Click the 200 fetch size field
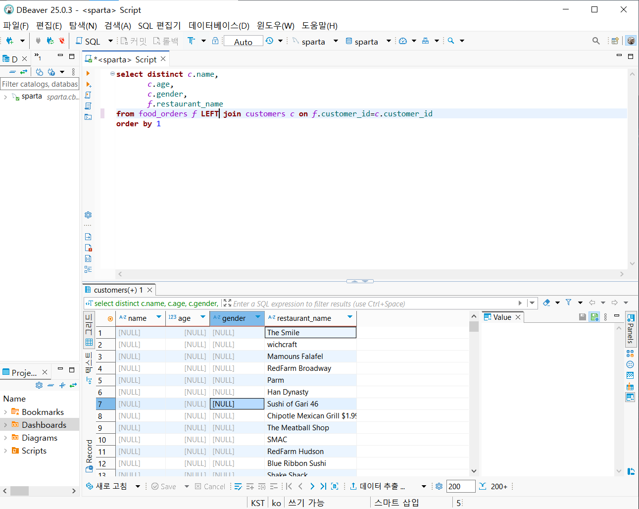 (460, 487)
